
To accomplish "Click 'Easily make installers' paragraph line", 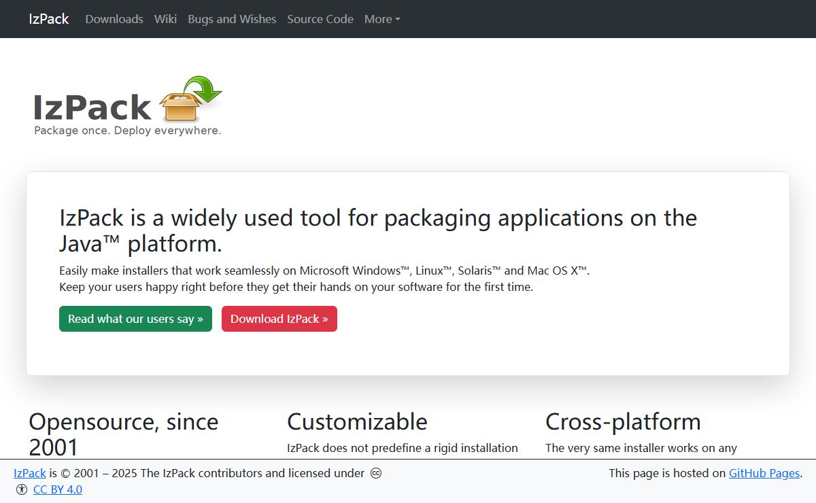I will point(325,270).
